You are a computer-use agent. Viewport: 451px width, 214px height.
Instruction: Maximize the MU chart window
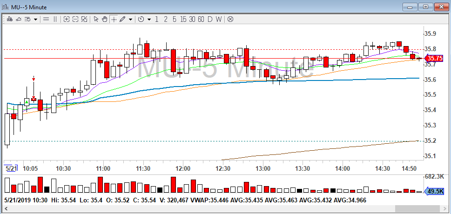(425, 7)
